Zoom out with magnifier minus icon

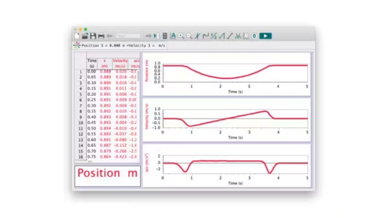[189, 36]
